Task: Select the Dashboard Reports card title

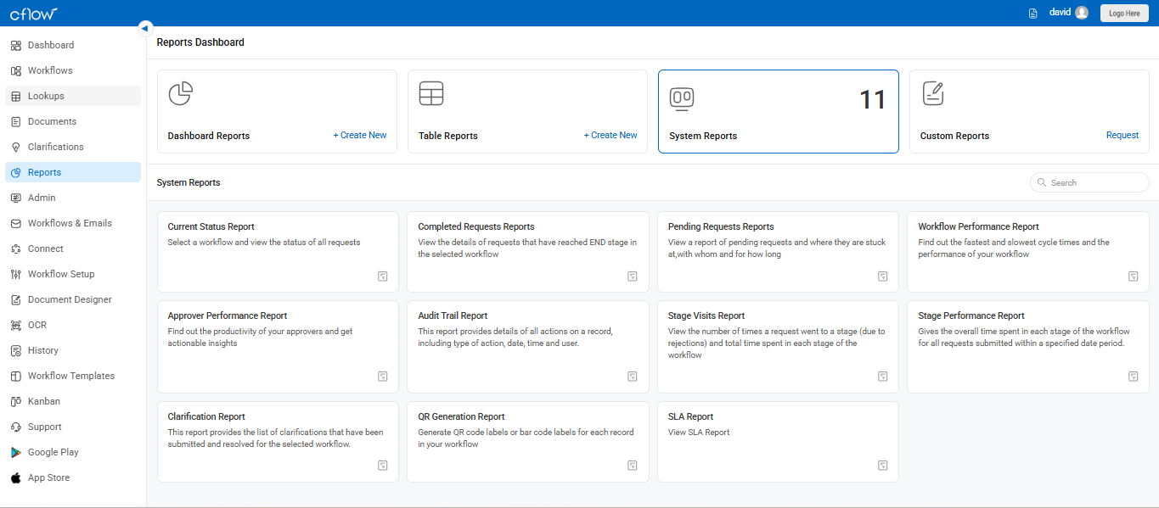Action: (209, 136)
